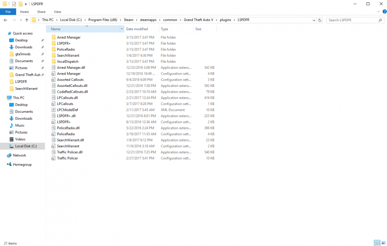The width and height of the screenshot is (387, 246).
Task: Open the File menu
Action: 8,12
